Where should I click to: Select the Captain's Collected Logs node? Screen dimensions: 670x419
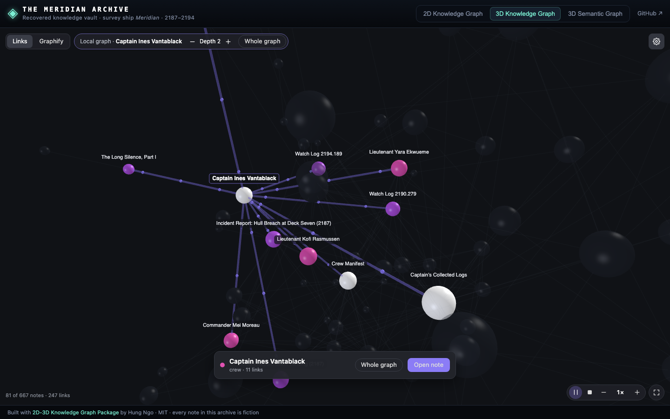[x=439, y=303]
